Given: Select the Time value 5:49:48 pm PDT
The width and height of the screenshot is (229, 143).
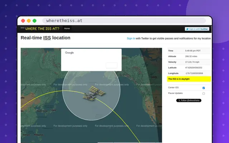Looking at the screenshot, I should pyautogui.click(x=193, y=51).
